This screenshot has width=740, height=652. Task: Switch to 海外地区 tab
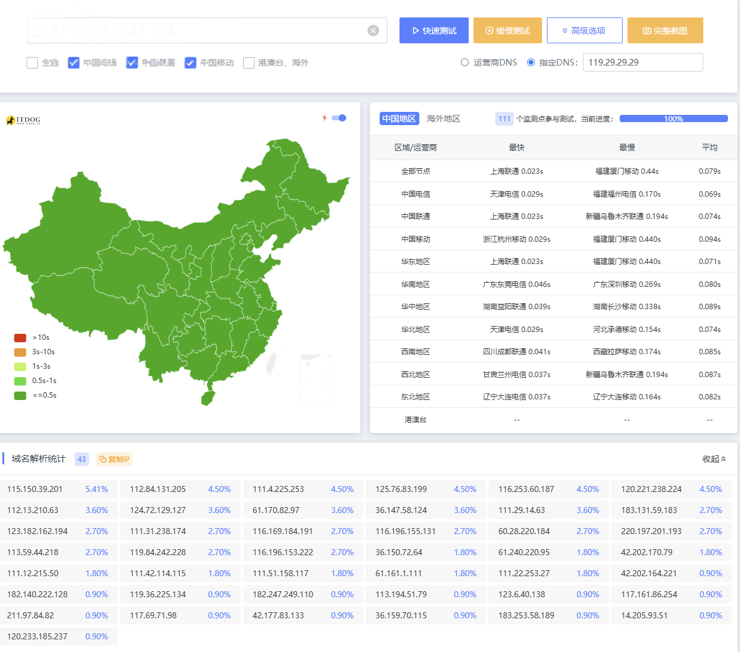[x=443, y=118]
